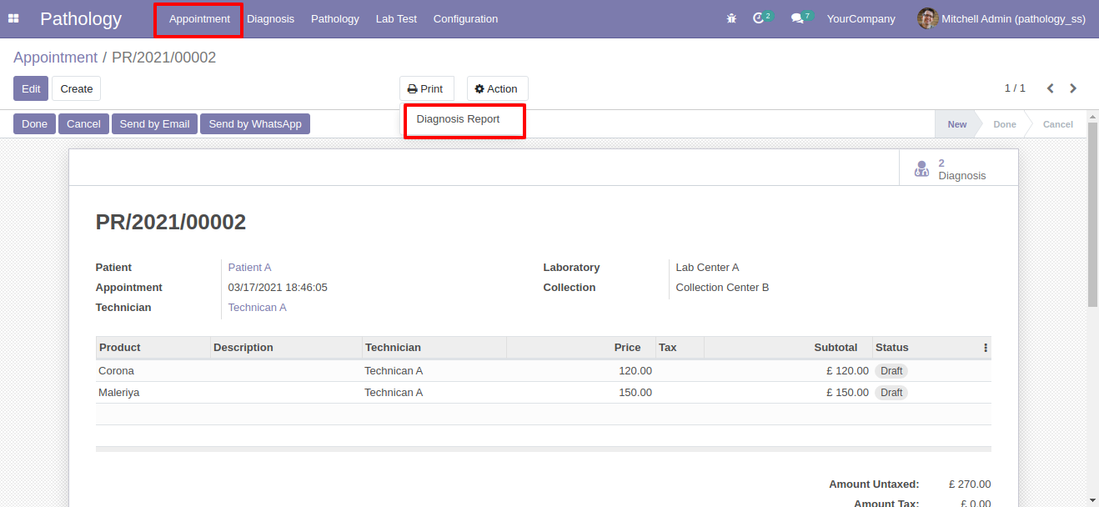Click Draft status badge in Corona row

coord(891,371)
